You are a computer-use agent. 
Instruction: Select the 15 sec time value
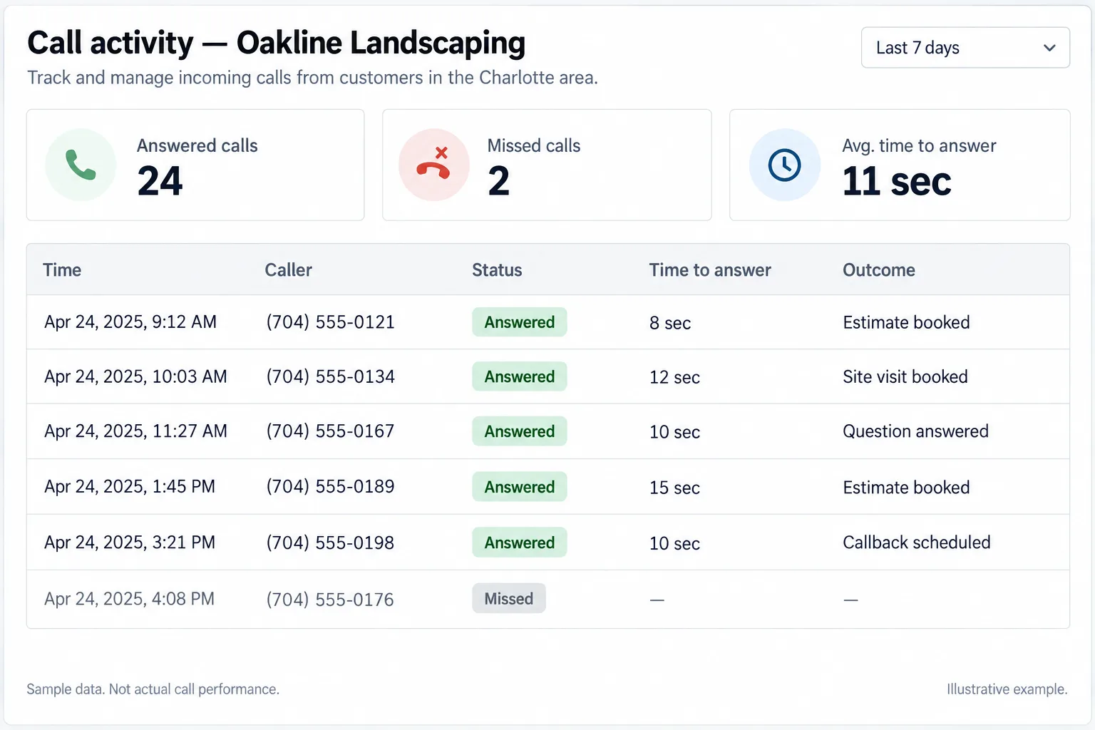(674, 488)
